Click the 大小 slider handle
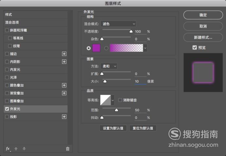 (x=105, y=82)
